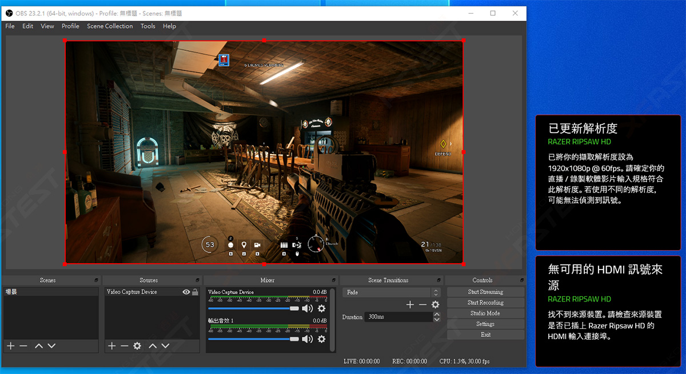The image size is (686, 374).
Task: Add a new source with plus icon
Action: [x=112, y=346]
